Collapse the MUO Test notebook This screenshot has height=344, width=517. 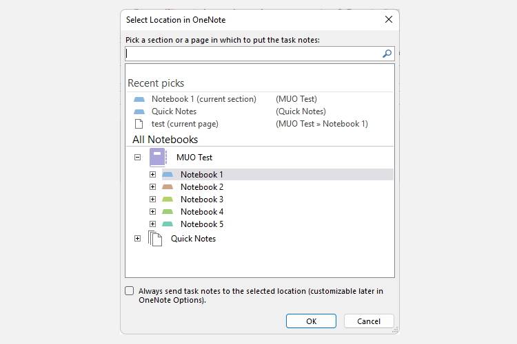(137, 158)
